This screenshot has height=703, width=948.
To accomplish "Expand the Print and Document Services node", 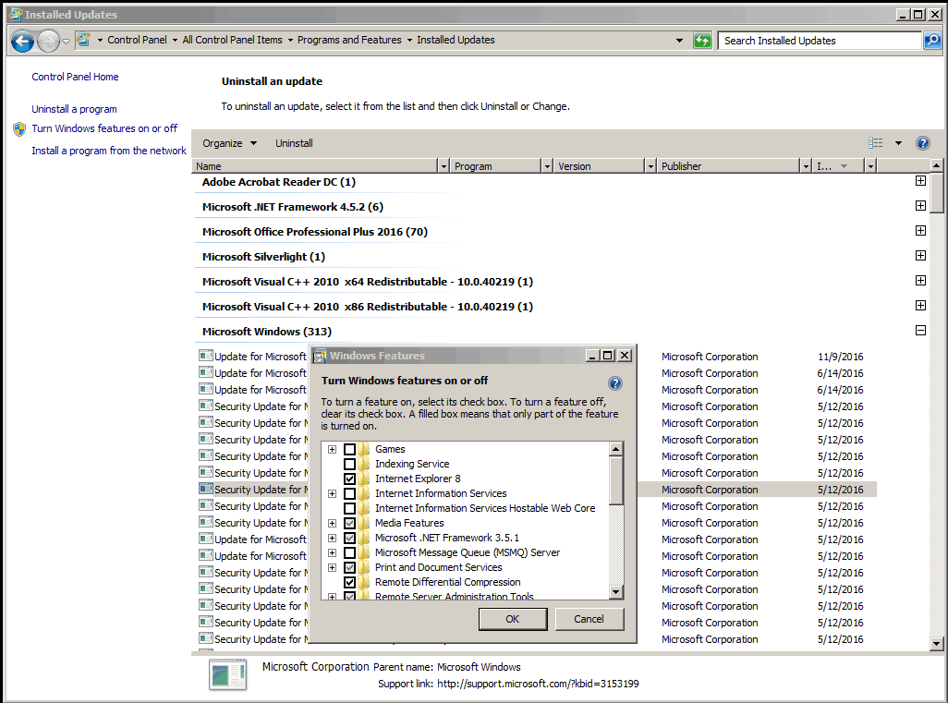I will 332,567.
